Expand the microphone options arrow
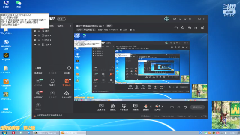 click(151, 106)
